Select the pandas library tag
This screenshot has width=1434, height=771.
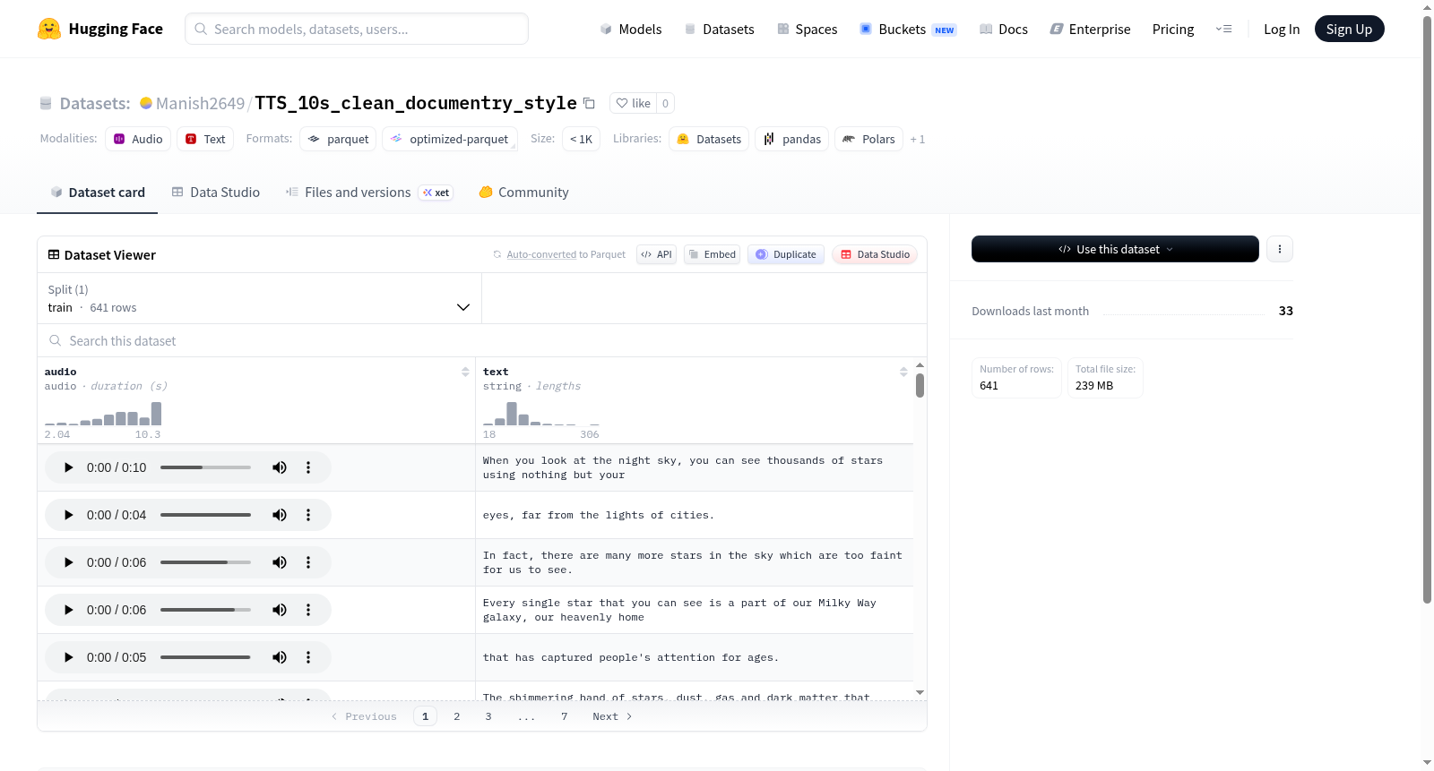tap(792, 139)
